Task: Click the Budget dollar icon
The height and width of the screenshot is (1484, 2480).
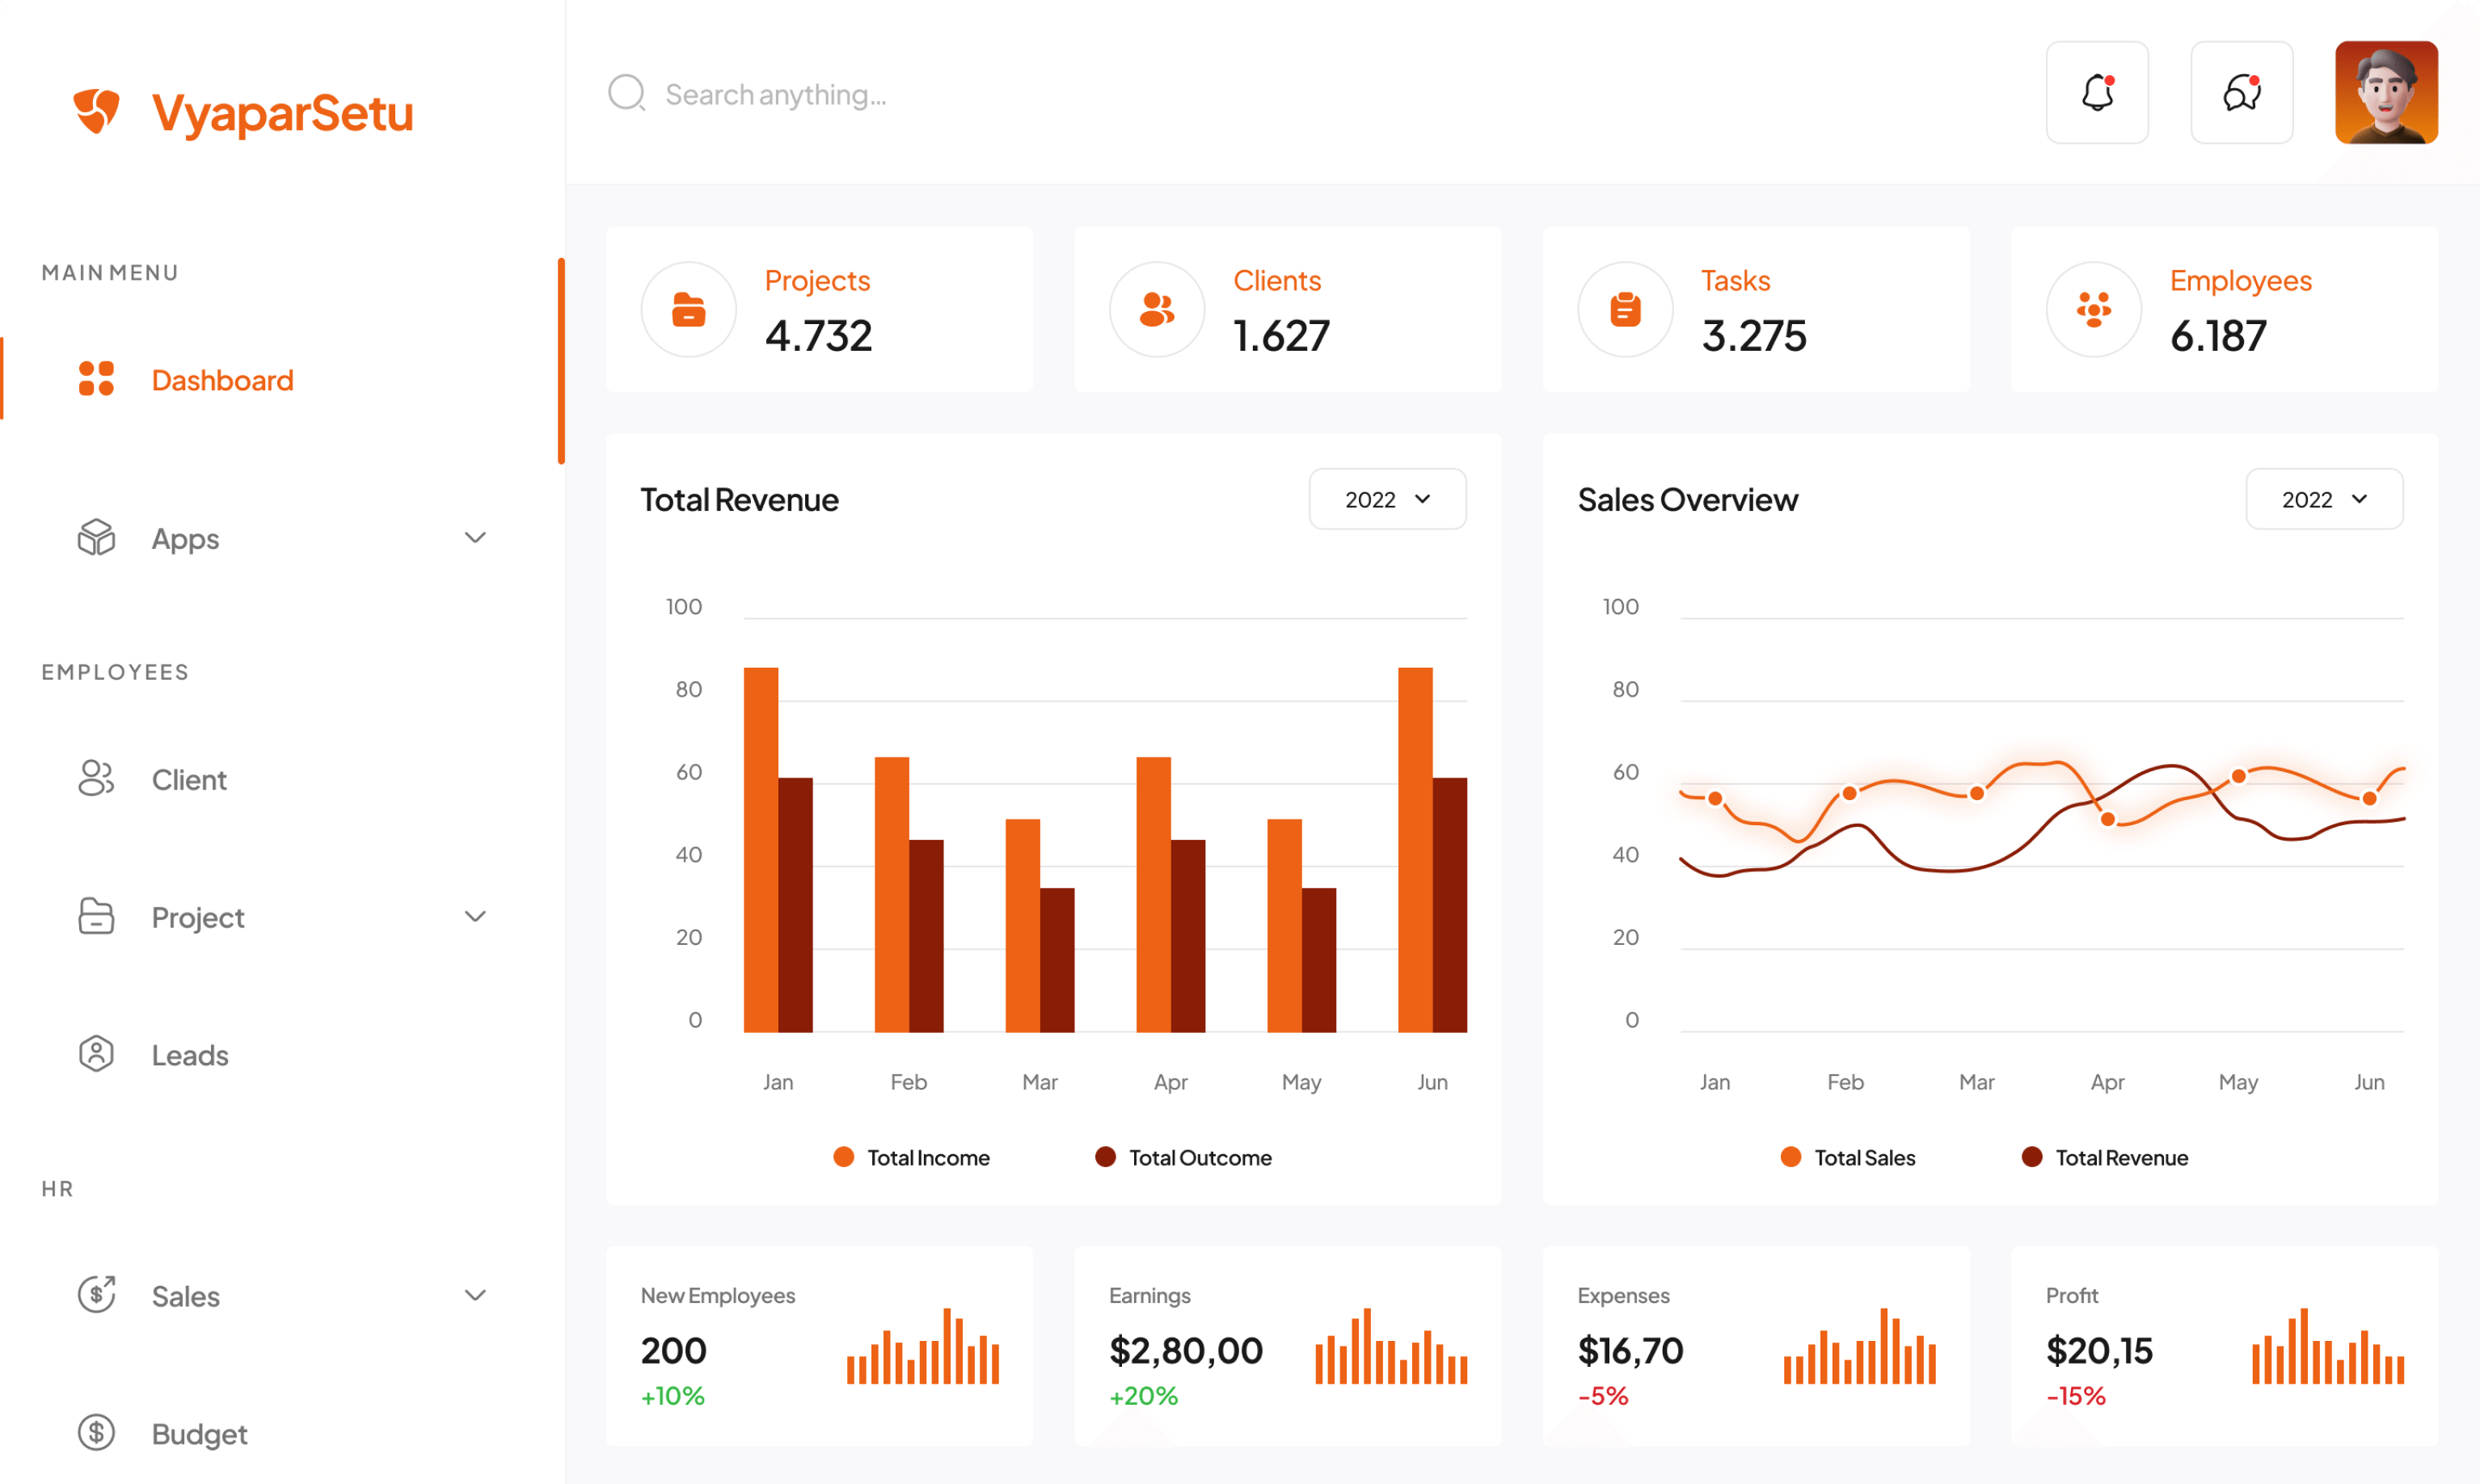Action: pyautogui.click(x=96, y=1432)
